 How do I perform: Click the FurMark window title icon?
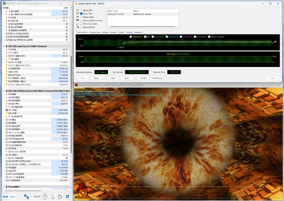76,85
